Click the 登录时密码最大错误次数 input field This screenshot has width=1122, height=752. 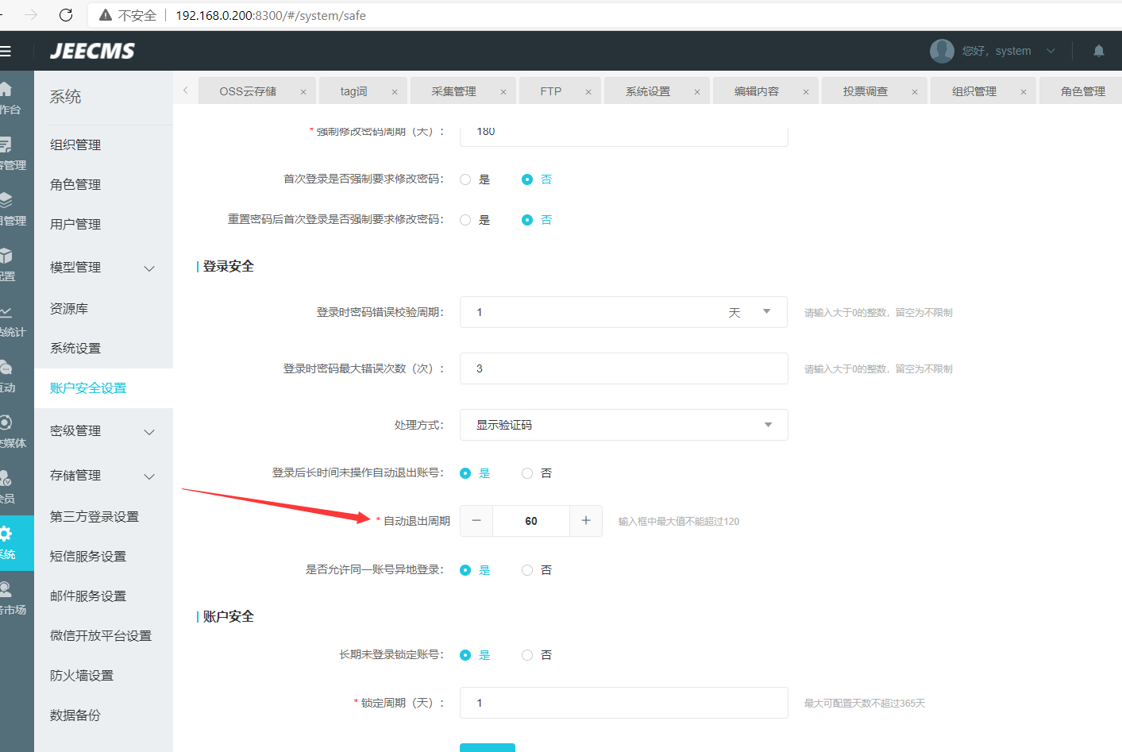click(x=624, y=368)
